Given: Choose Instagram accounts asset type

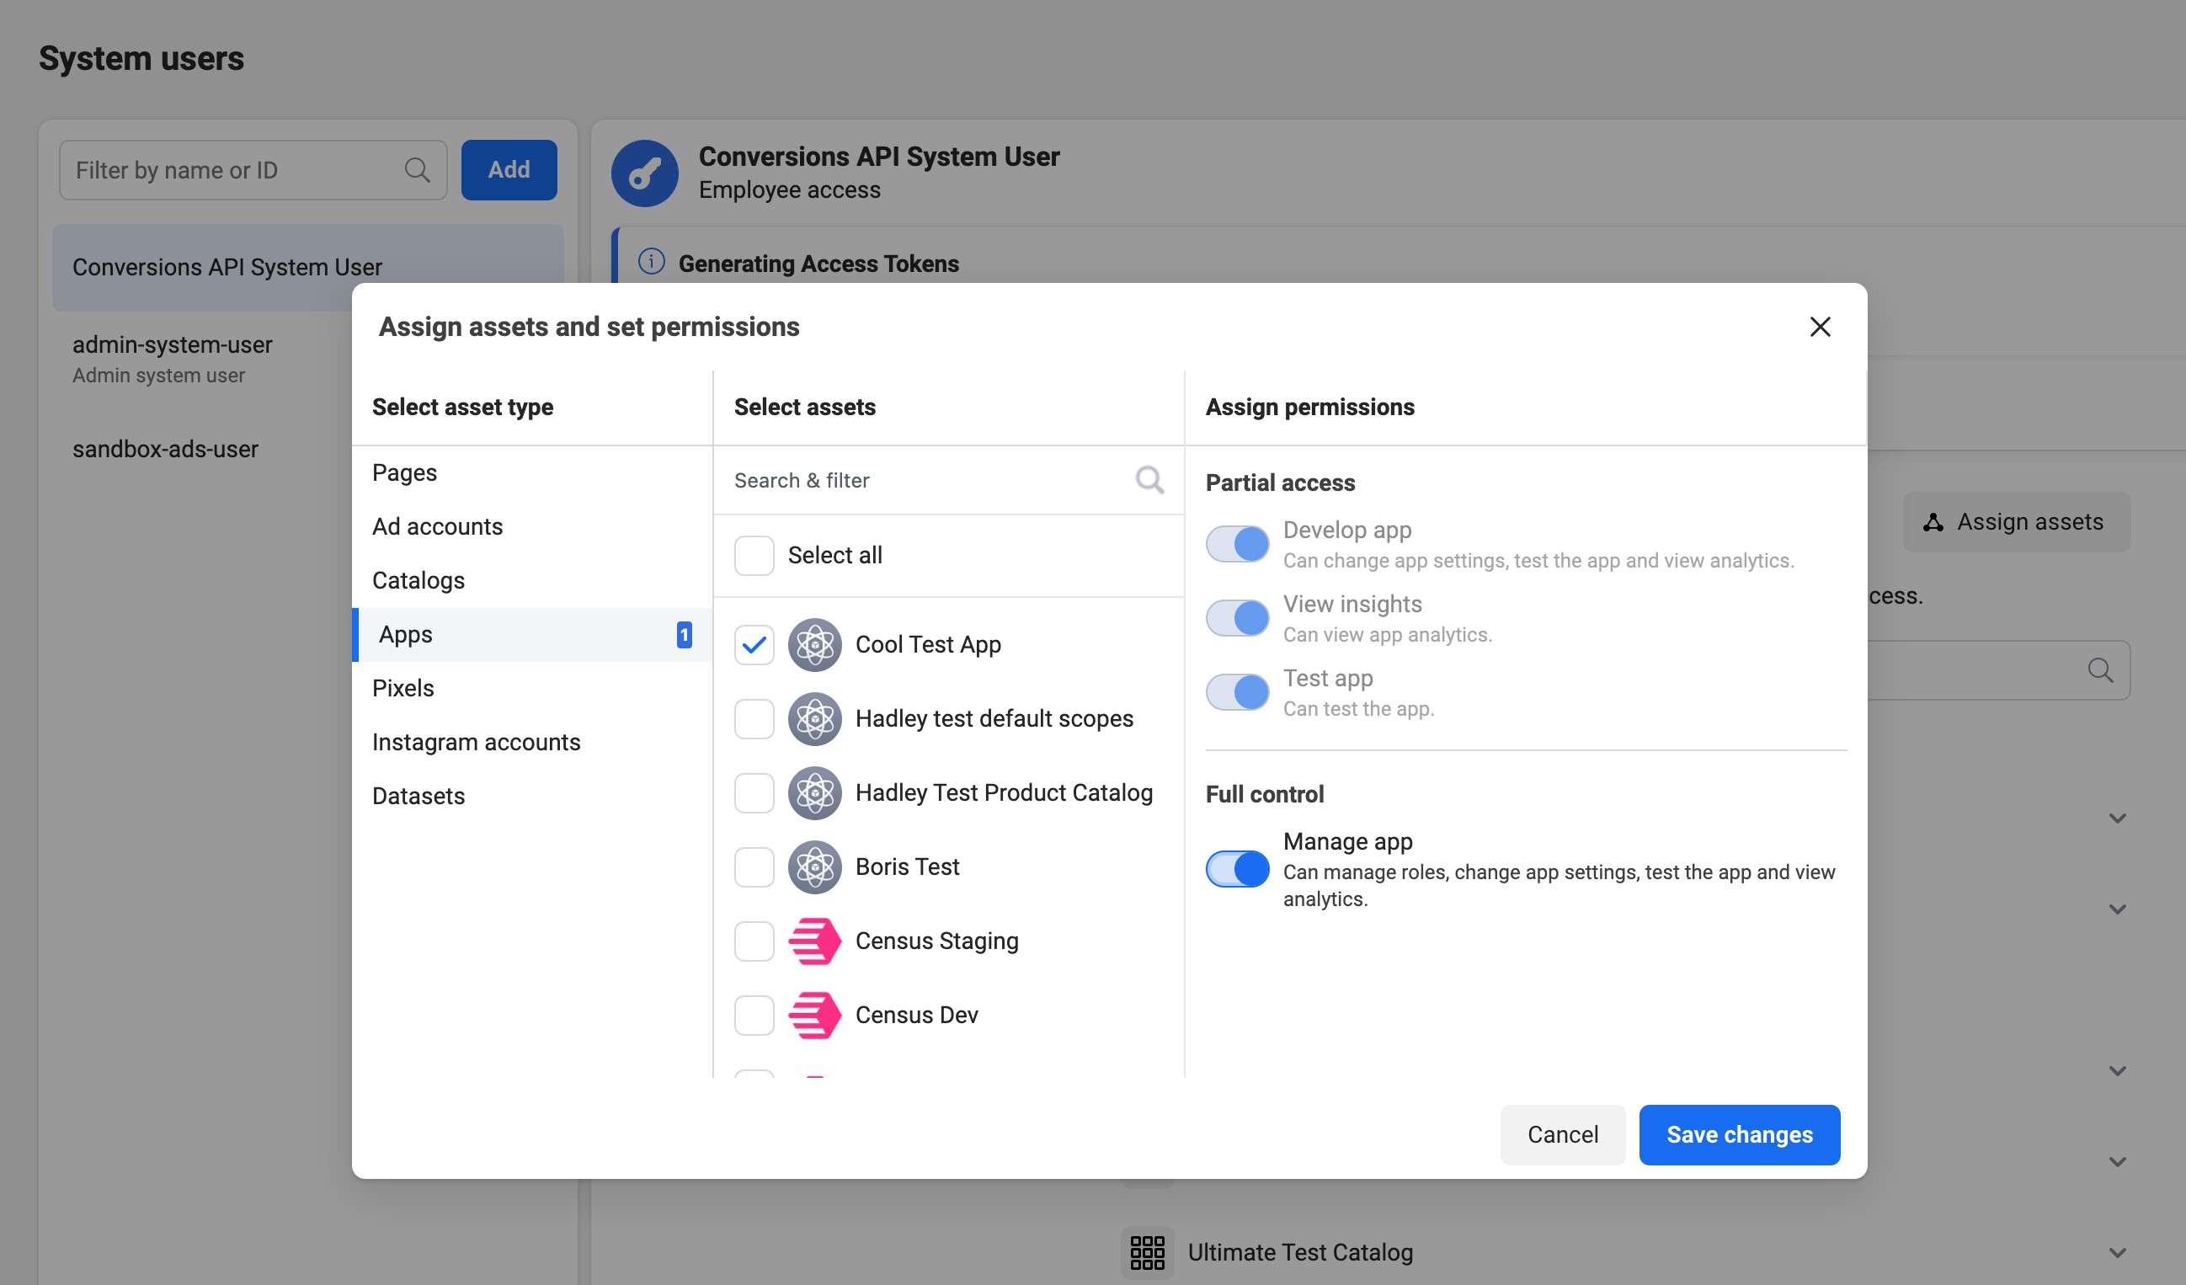Looking at the screenshot, I should 476,742.
